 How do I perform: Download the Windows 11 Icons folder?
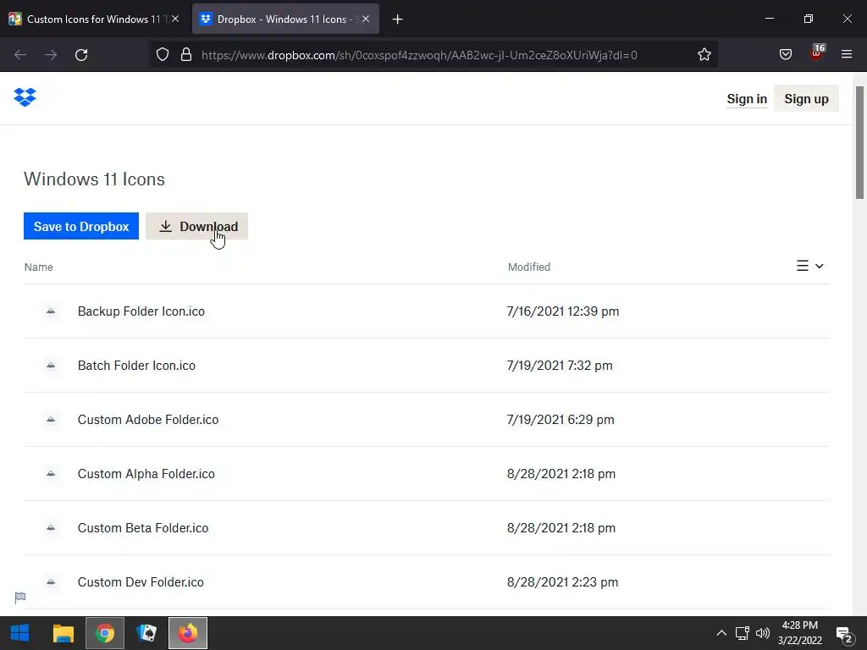[196, 226]
